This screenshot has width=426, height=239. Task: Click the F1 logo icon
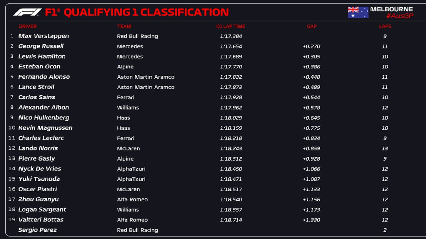tap(27, 12)
